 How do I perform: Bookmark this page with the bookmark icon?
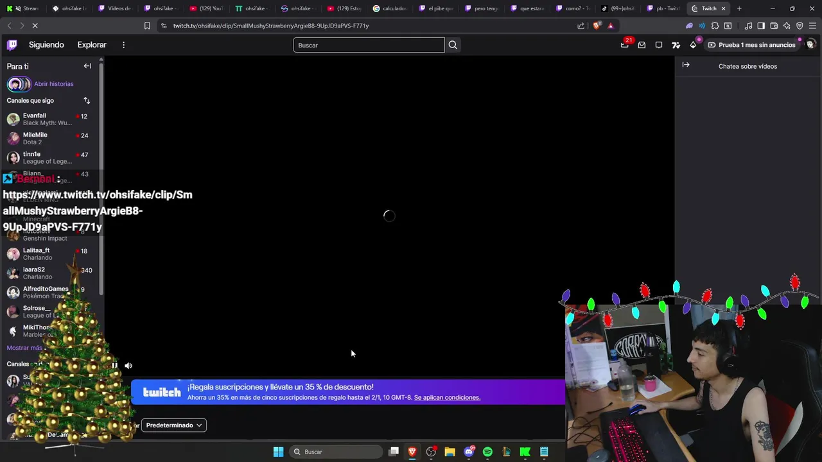pyautogui.click(x=147, y=26)
